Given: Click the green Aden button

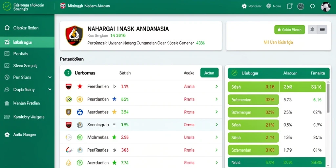Looking at the screenshot, I should (x=209, y=73).
